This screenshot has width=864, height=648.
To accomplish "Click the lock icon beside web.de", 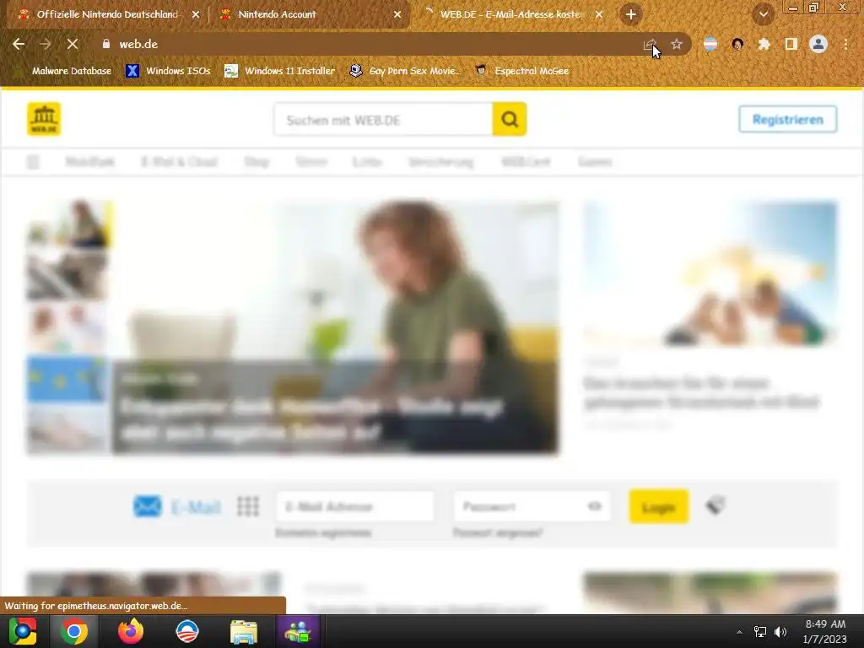I will point(106,44).
